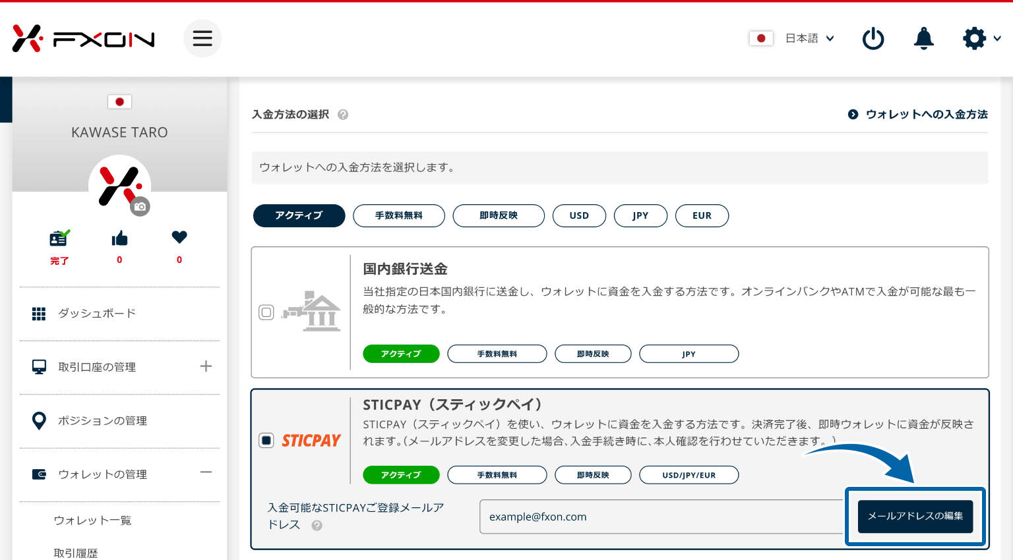Click the メールアドレスの編集 button
The height and width of the screenshot is (560, 1013).
point(915,517)
